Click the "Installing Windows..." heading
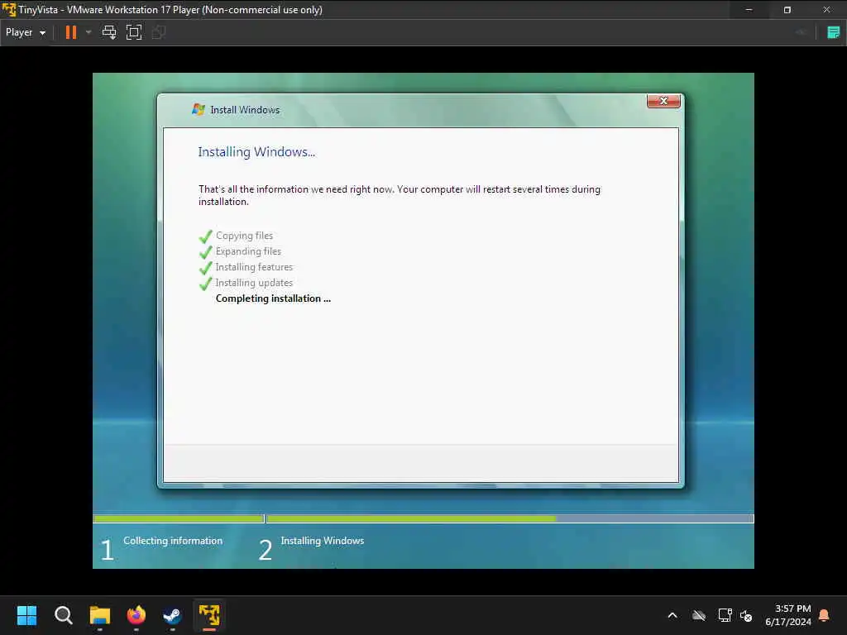 [256, 152]
